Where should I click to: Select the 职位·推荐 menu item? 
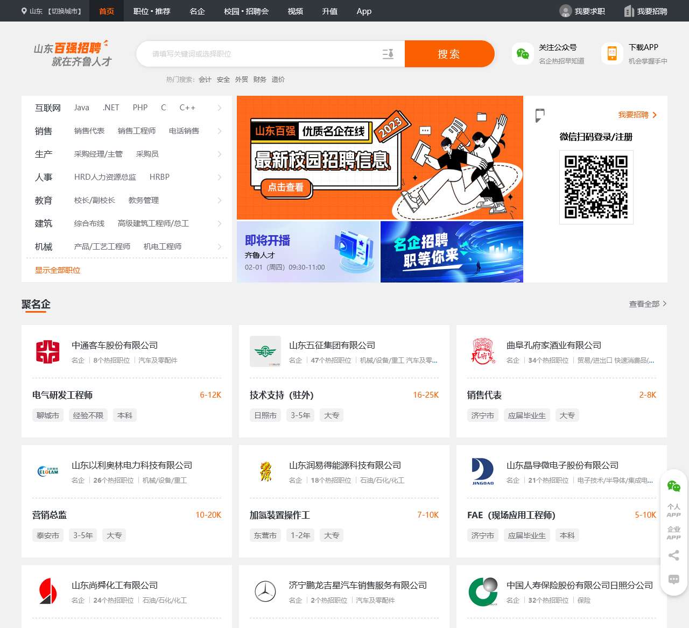coord(152,11)
